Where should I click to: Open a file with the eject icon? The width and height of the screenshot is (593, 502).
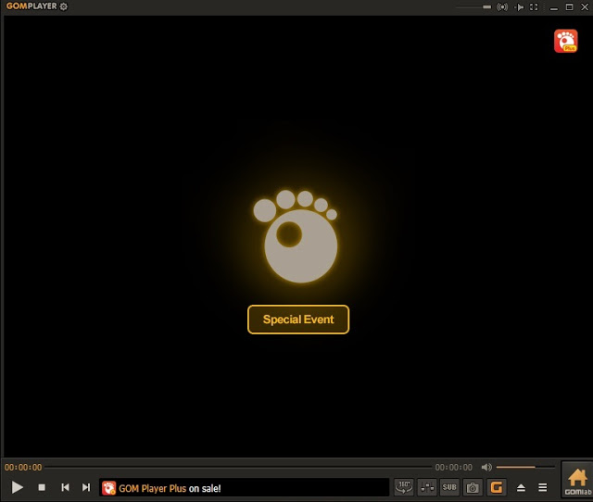coord(521,487)
